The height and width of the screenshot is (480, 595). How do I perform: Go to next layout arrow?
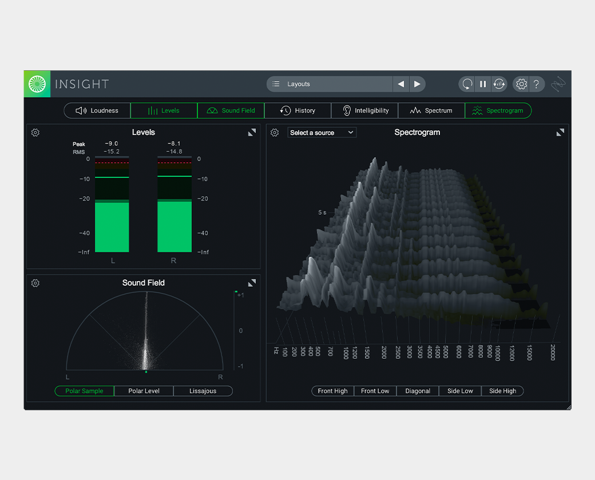coord(417,84)
